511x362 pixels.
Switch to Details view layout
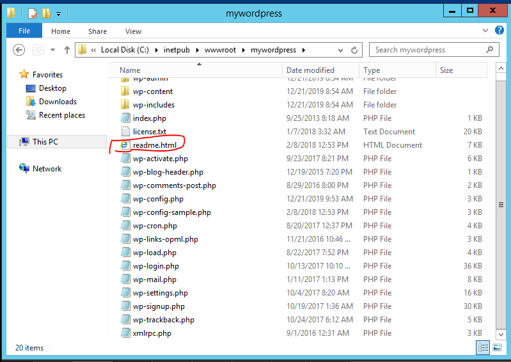point(483,348)
